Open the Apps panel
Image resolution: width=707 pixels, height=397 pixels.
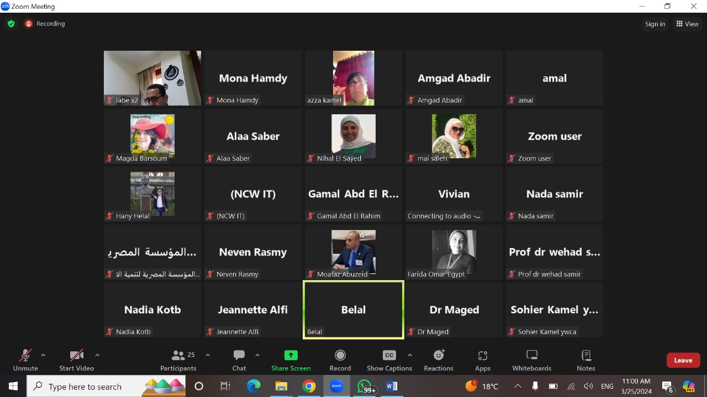tap(482, 360)
